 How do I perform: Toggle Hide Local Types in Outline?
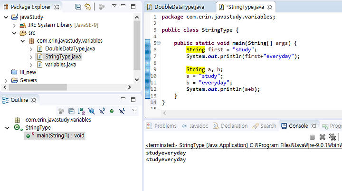tap(122, 111)
